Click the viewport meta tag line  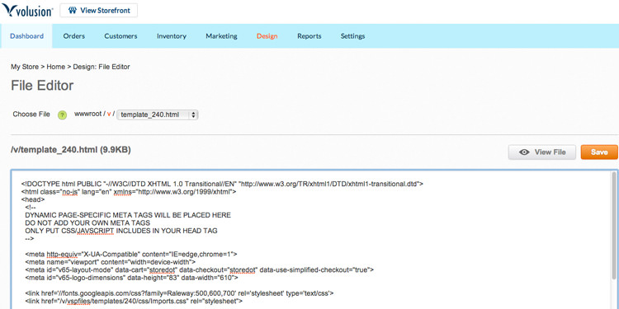(x=110, y=262)
